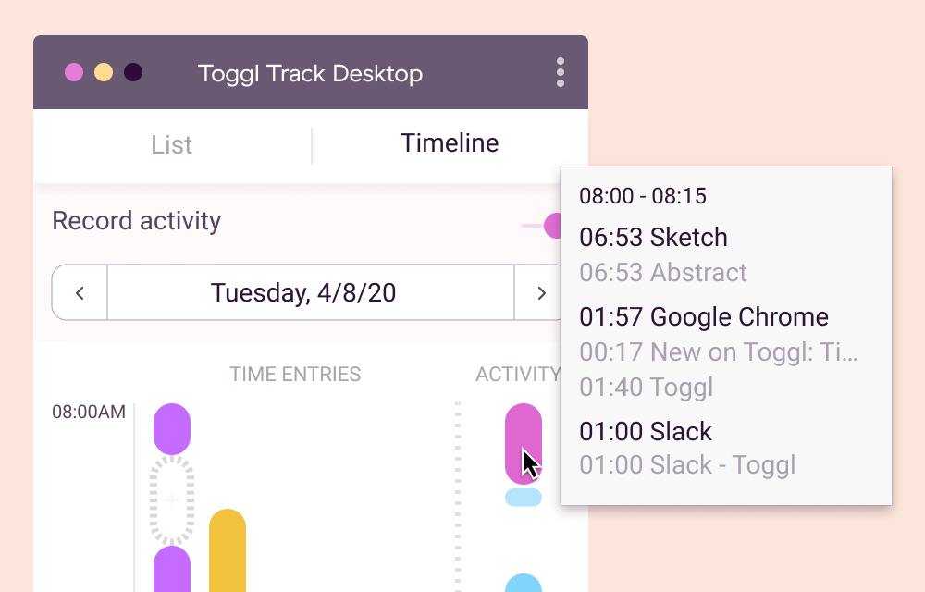Disable the Record activity toggle

[x=552, y=224]
